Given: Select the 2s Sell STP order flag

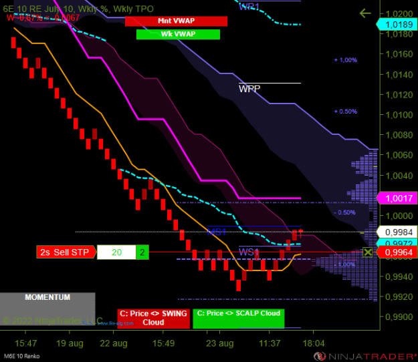Looking at the screenshot, I should coord(66,252).
